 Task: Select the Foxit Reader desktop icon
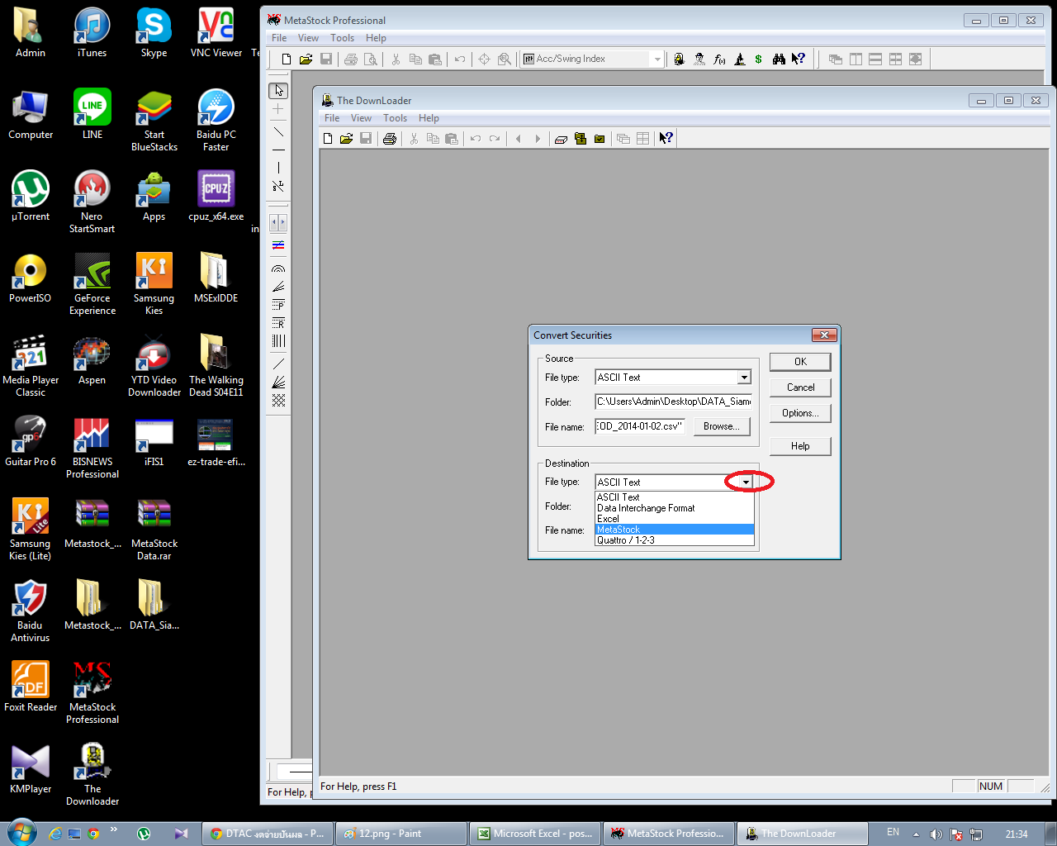coord(31,686)
